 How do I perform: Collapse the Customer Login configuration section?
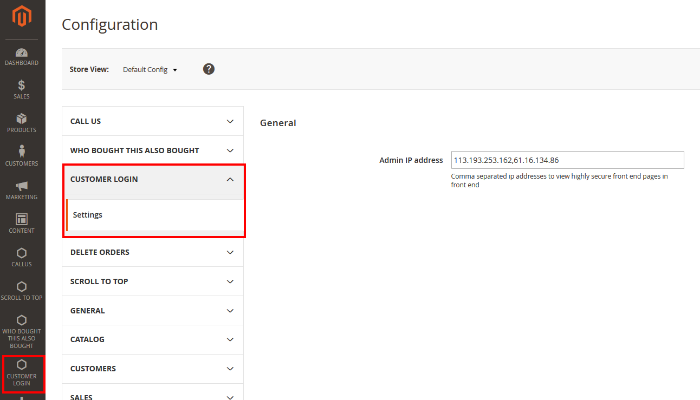pyautogui.click(x=153, y=179)
